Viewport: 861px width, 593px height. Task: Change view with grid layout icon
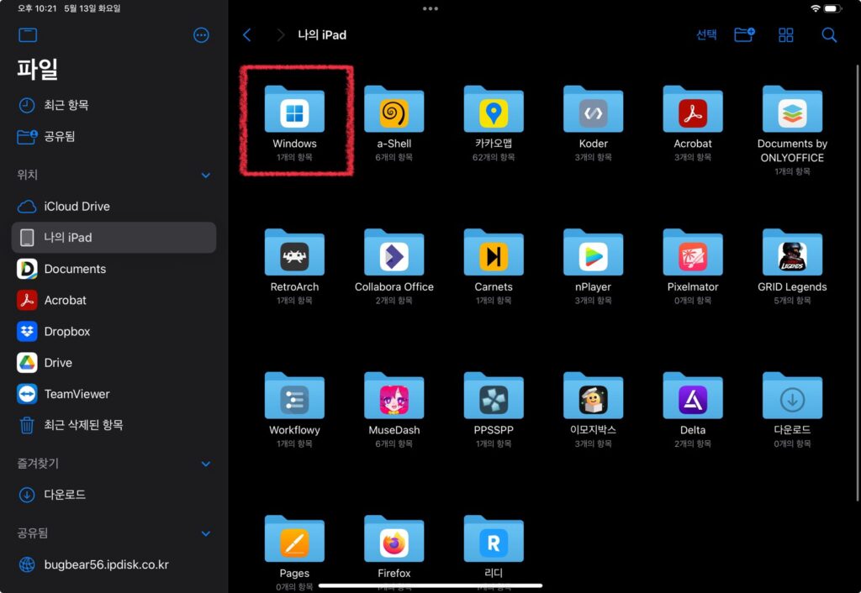pos(786,35)
